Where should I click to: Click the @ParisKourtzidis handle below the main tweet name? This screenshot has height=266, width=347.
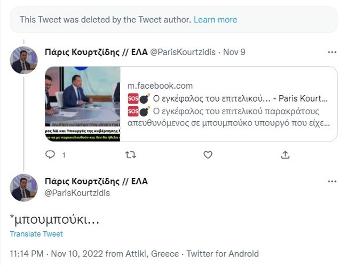tap(77, 193)
